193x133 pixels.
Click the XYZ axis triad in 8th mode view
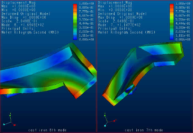tap(10, 119)
